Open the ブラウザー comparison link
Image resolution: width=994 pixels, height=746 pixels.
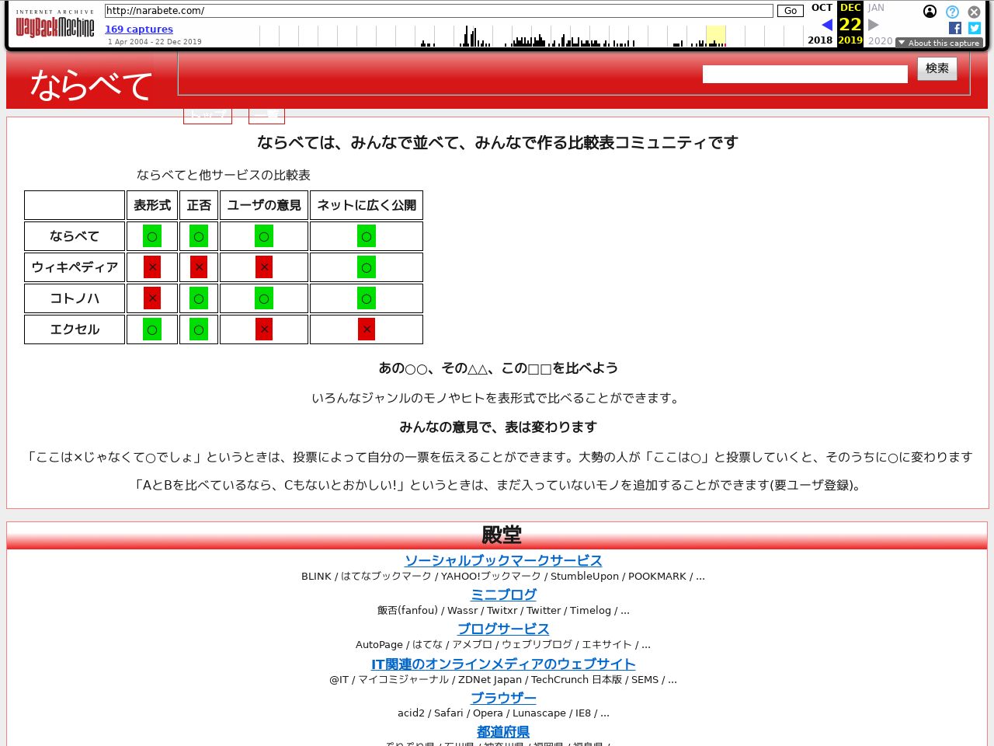pos(503,698)
